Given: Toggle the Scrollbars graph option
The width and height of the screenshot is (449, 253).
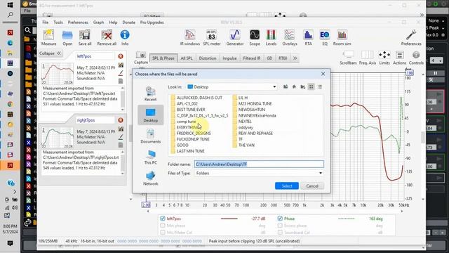Looking at the screenshot, I should tap(348, 58).
